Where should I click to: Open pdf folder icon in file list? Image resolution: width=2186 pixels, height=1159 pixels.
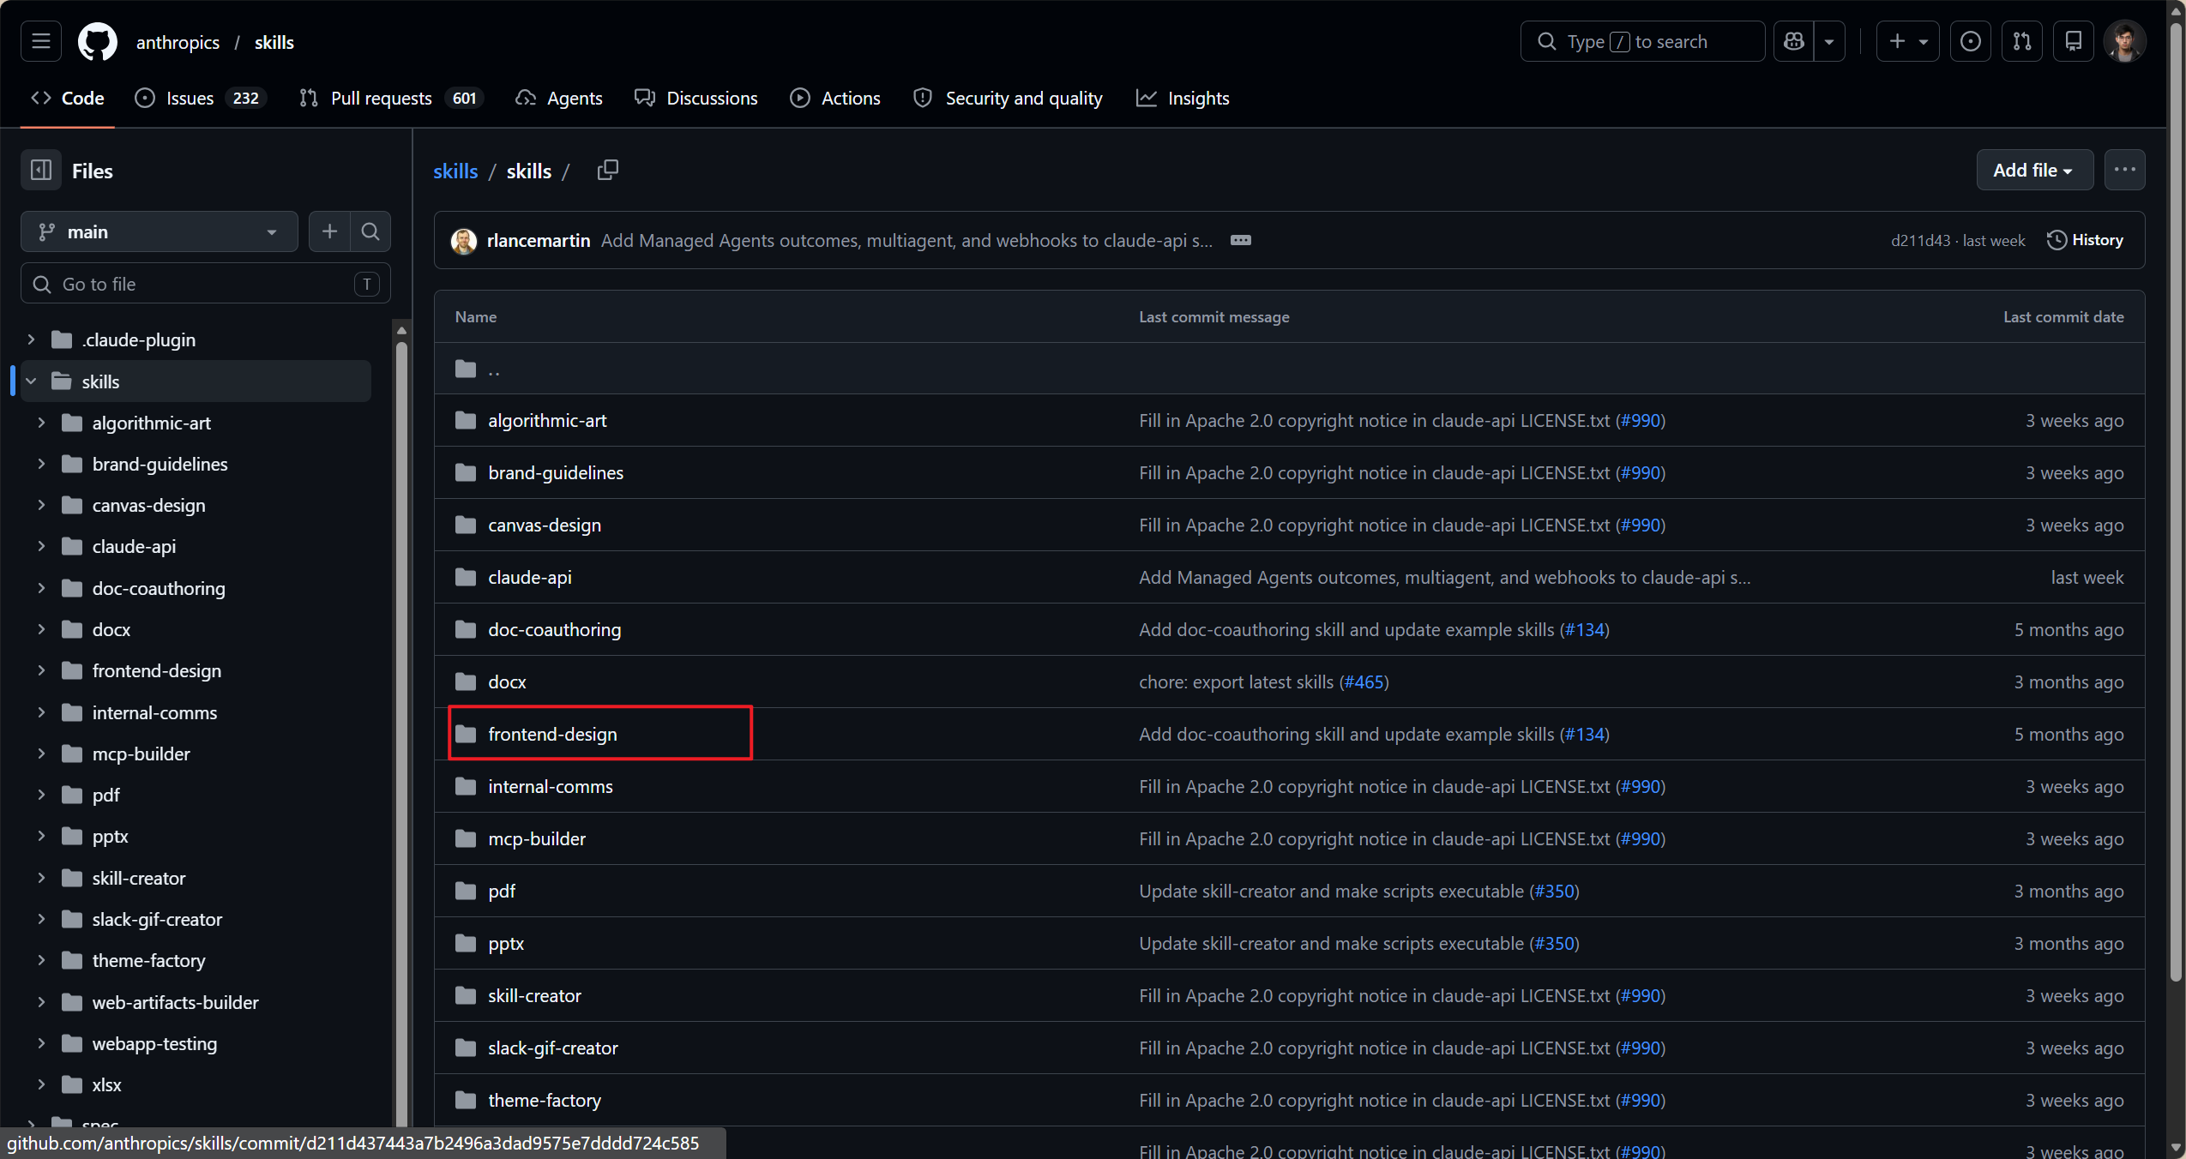click(x=466, y=891)
